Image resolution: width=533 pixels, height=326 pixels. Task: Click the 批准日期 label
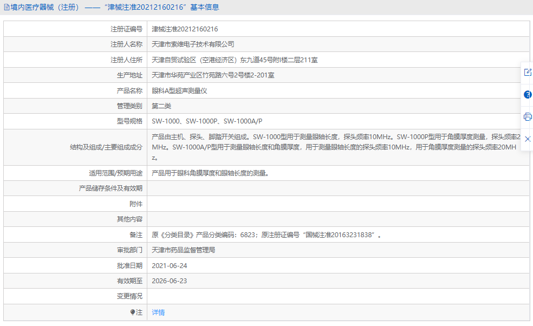(129, 266)
